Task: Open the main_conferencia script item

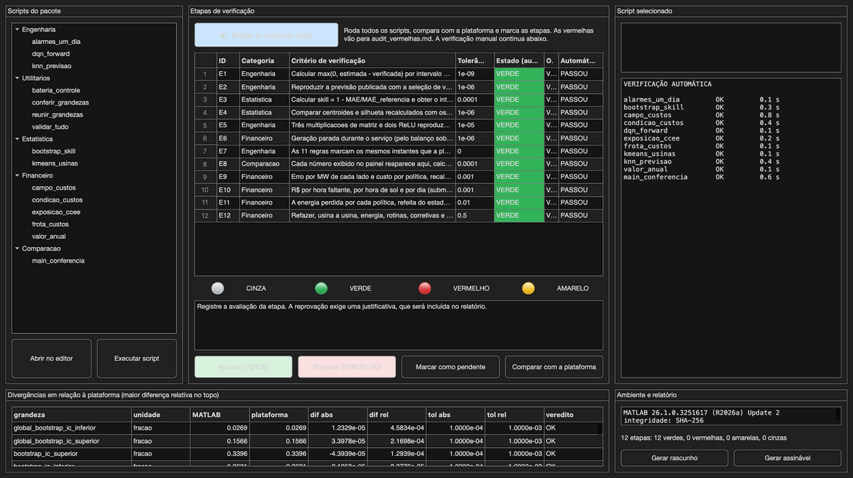Action: (x=58, y=261)
